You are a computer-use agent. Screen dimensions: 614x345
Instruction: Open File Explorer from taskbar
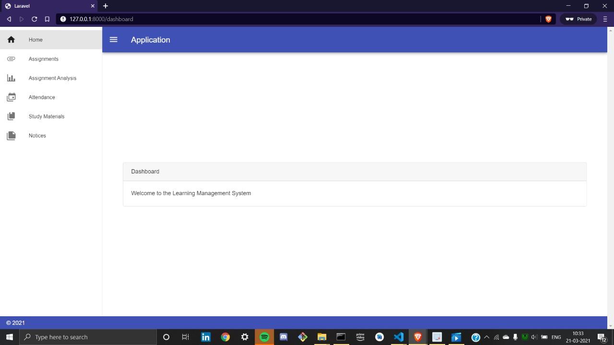click(322, 337)
